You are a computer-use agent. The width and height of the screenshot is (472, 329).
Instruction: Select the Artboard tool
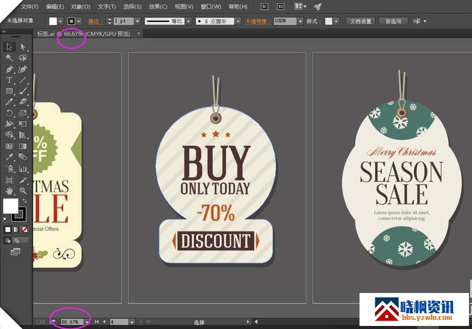coord(9,179)
